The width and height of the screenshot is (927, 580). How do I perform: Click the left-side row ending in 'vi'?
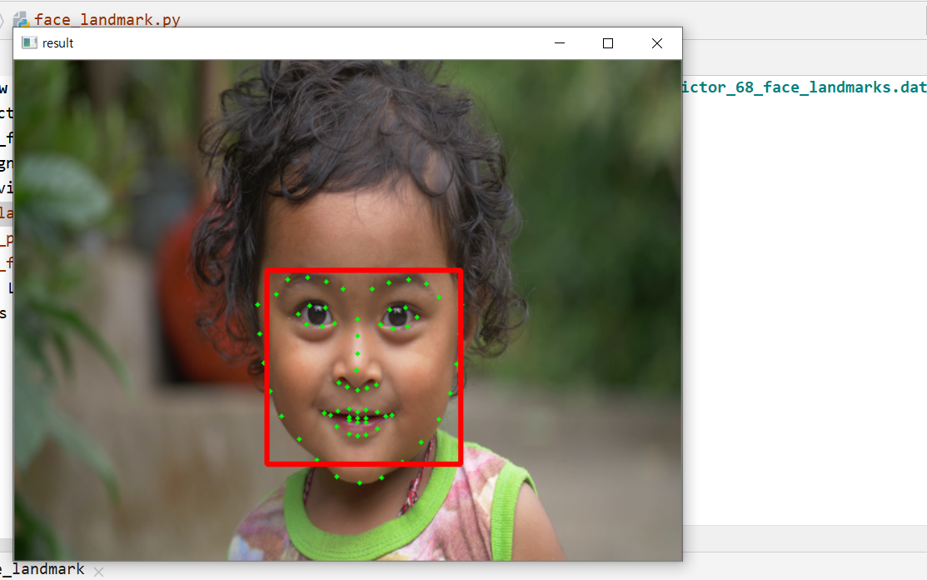click(x=6, y=188)
